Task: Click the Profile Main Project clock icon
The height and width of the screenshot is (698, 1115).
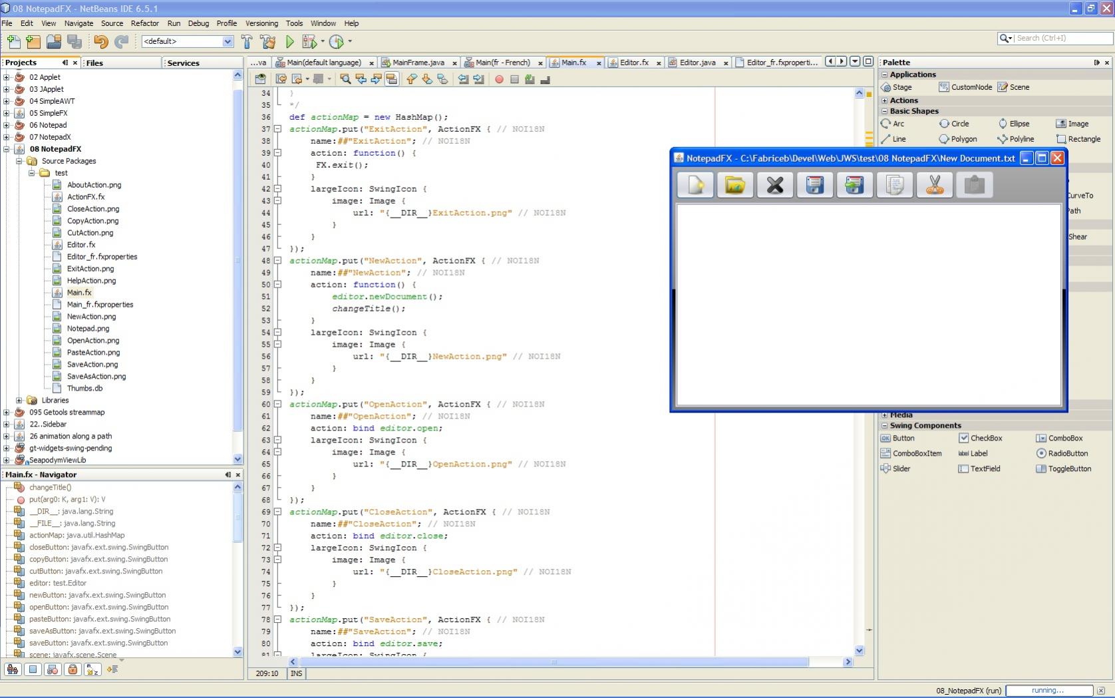Action: coord(337,41)
